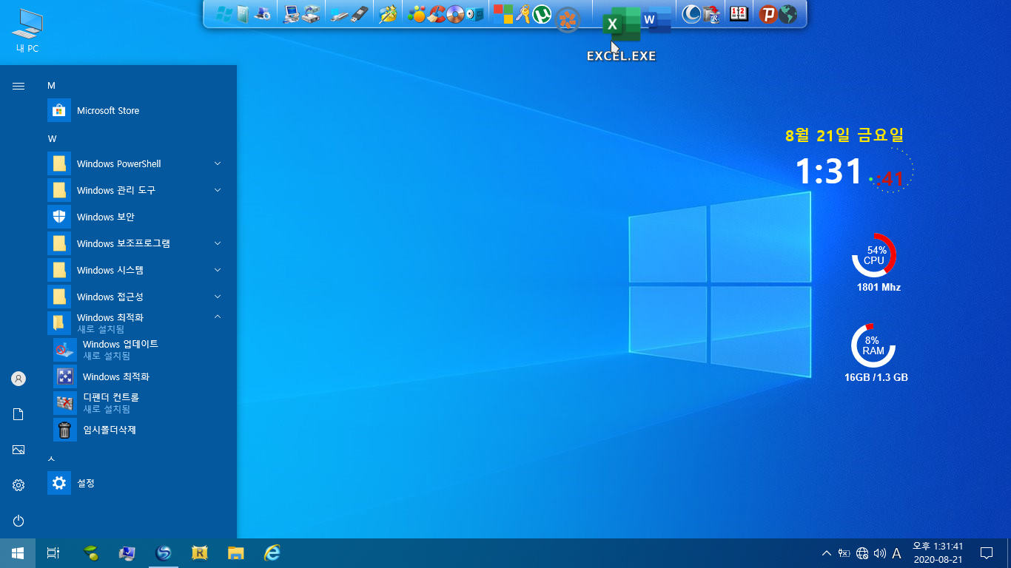1011x568 pixels.
Task: Click the Power button in Start
Action: point(19,521)
